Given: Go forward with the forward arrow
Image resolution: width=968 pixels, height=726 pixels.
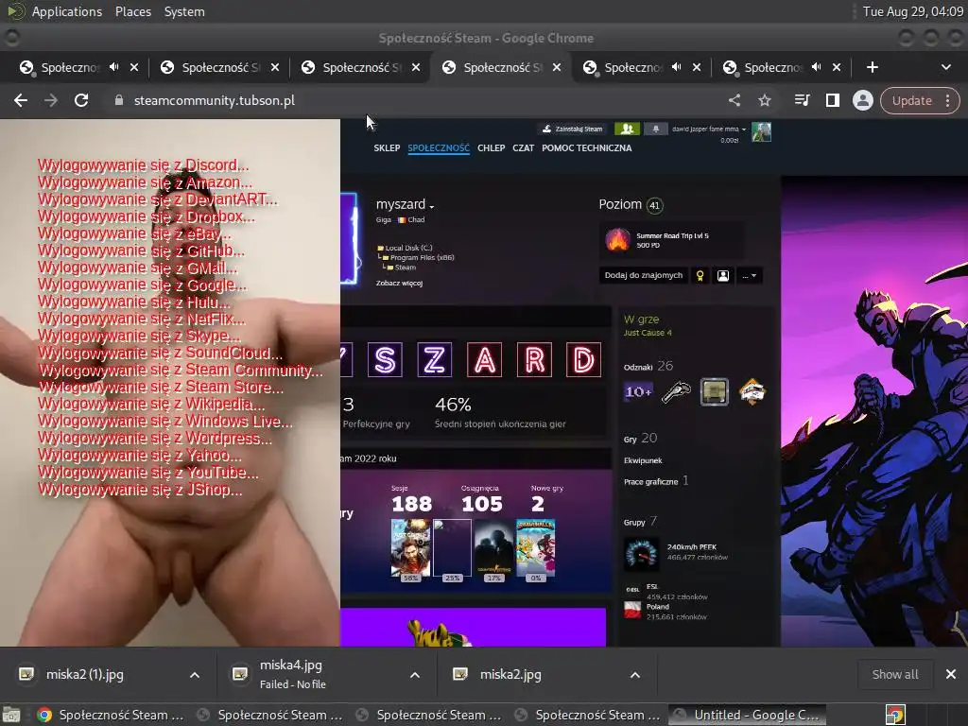Looking at the screenshot, I should pyautogui.click(x=51, y=100).
